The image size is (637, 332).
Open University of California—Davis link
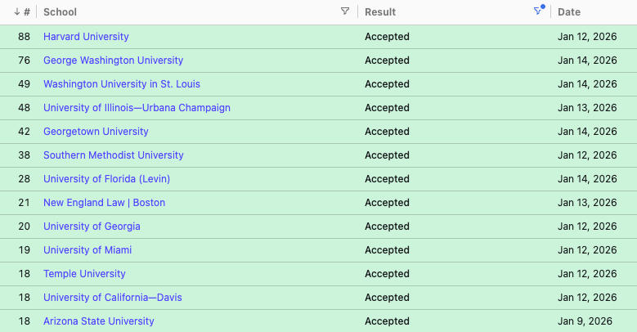(113, 298)
